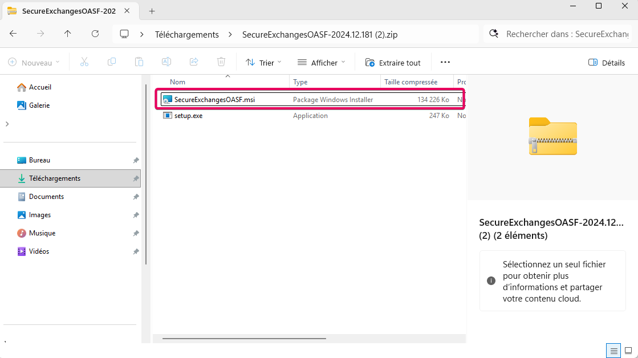Expand the collapsed navigation tree chevron
This screenshot has width=638, height=358.
[7, 124]
